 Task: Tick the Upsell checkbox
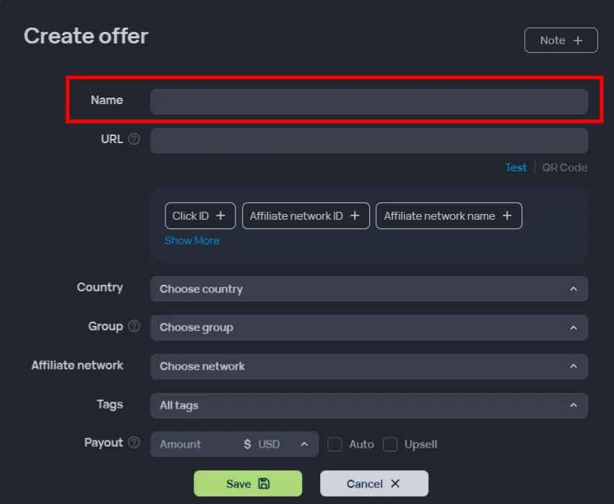coord(390,445)
